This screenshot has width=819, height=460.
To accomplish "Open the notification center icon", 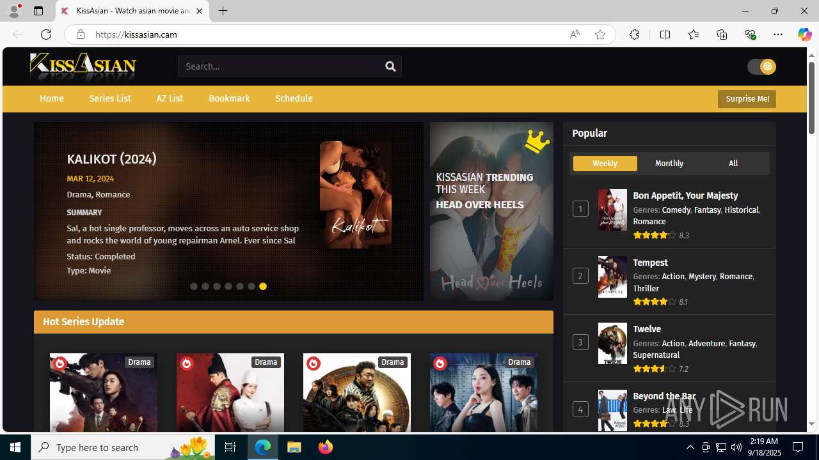I will click(x=799, y=447).
